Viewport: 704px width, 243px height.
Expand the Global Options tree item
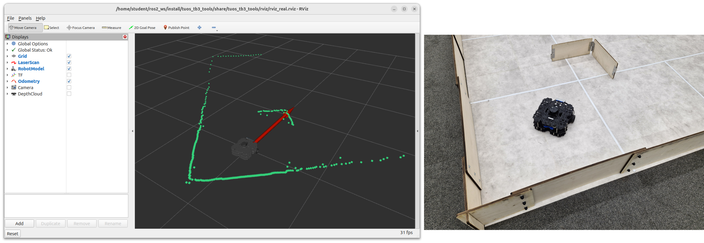[7, 44]
